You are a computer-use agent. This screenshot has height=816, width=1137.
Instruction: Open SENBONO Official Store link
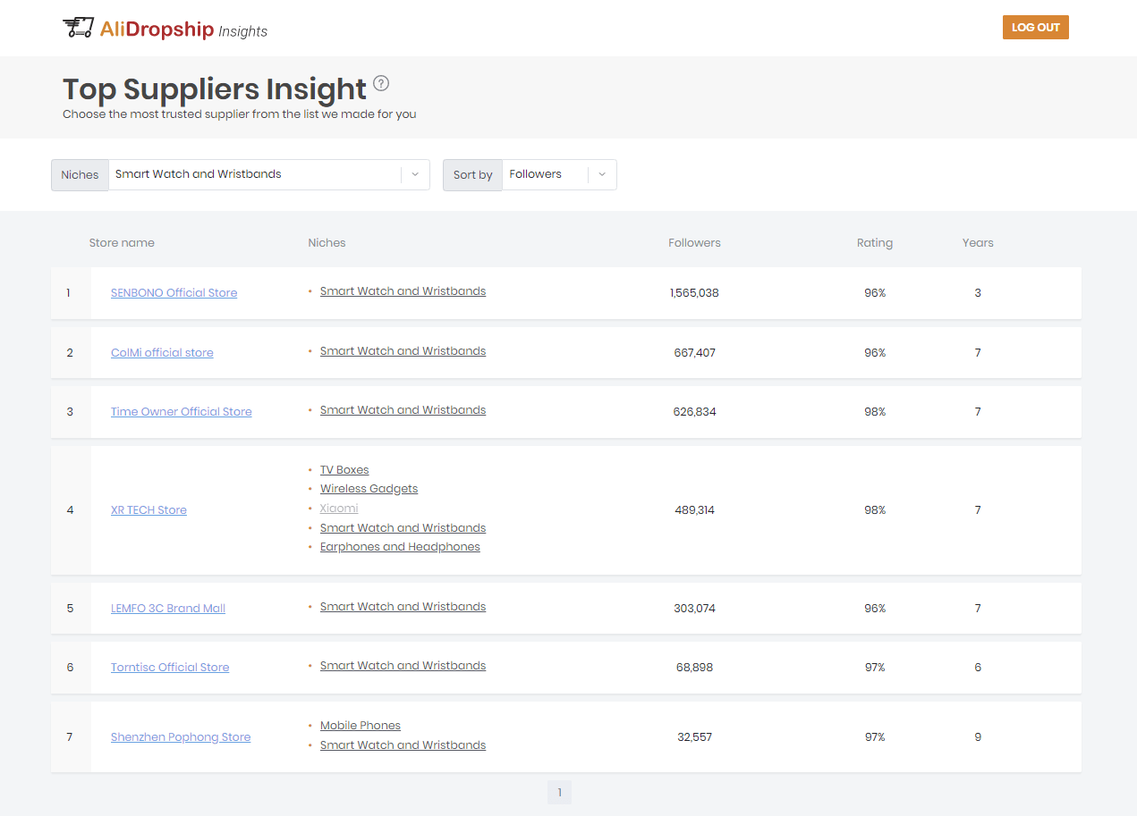(174, 293)
